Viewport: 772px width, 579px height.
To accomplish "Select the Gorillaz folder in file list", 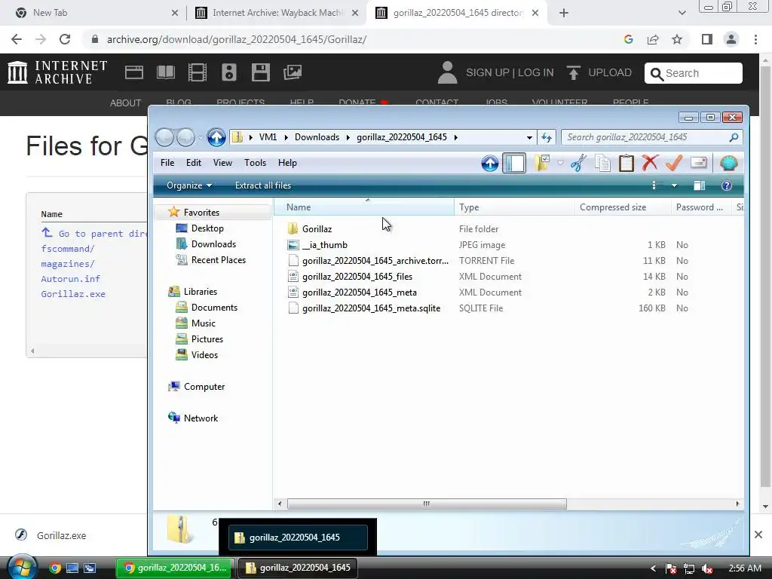I will click(x=317, y=229).
